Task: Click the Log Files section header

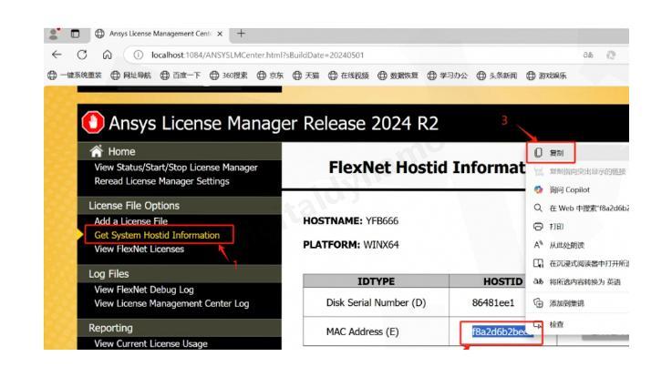Action: pyautogui.click(x=109, y=274)
